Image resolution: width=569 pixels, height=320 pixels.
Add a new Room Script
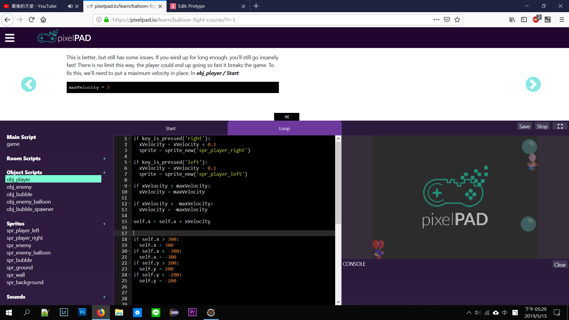pyautogui.click(x=104, y=159)
